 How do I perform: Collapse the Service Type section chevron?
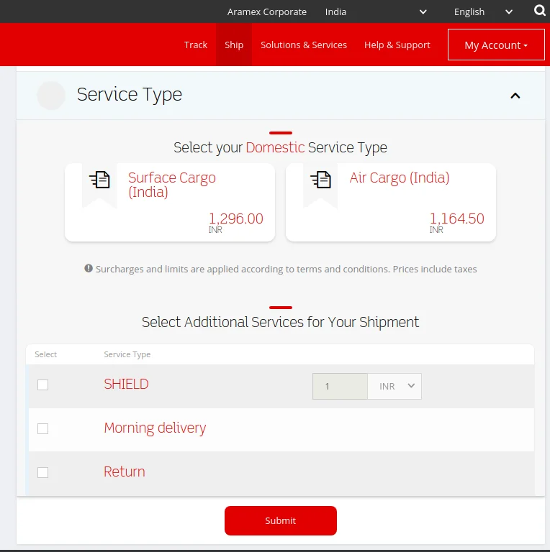[x=515, y=96]
